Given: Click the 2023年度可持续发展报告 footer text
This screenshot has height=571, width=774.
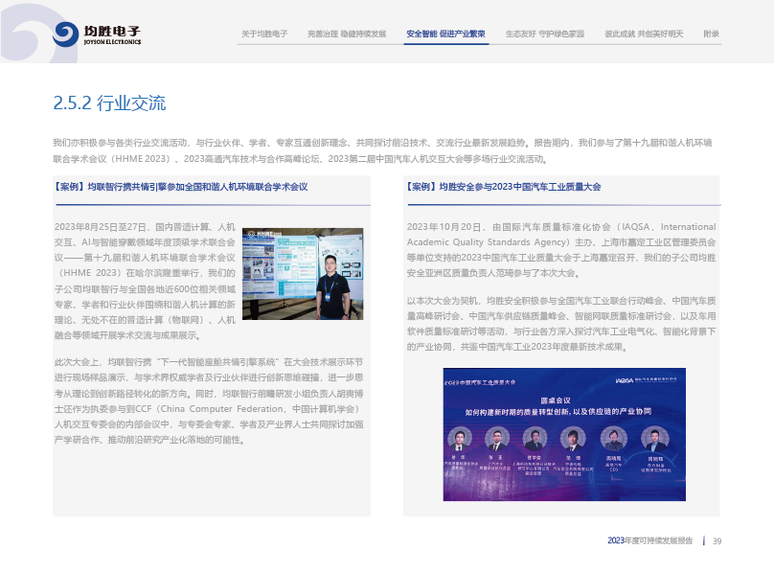Looking at the screenshot, I should (649, 541).
